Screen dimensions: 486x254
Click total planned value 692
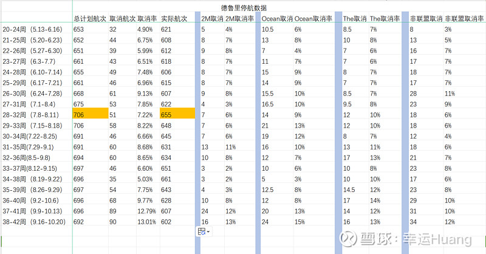(78, 222)
